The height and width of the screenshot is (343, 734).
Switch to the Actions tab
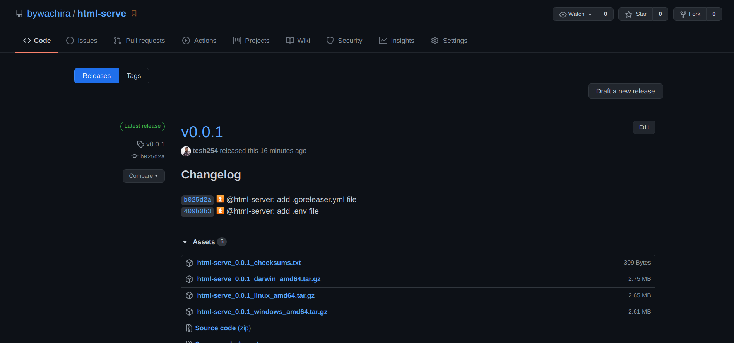(x=199, y=41)
